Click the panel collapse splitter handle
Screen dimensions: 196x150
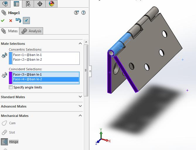90,71
